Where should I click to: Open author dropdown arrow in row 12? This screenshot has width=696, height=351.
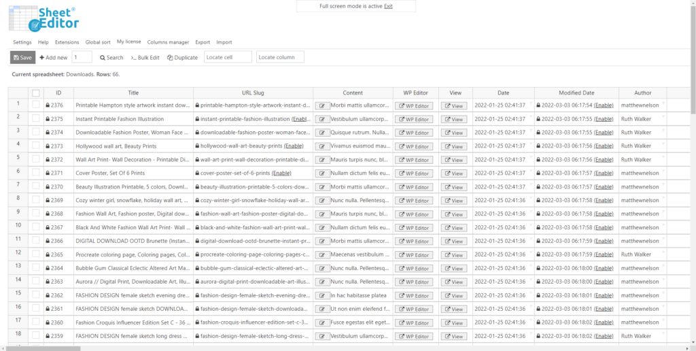(x=663, y=252)
